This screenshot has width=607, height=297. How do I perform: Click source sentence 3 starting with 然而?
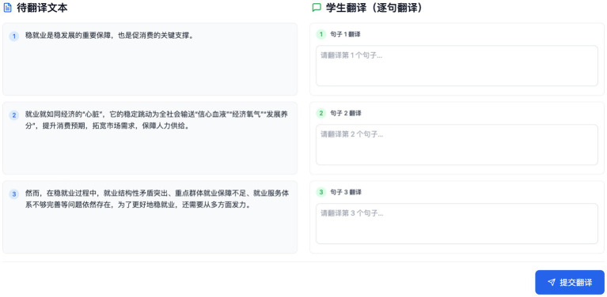pyautogui.click(x=157, y=199)
